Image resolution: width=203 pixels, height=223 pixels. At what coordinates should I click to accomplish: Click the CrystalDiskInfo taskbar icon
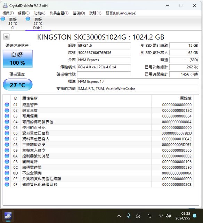[x=8, y=216]
